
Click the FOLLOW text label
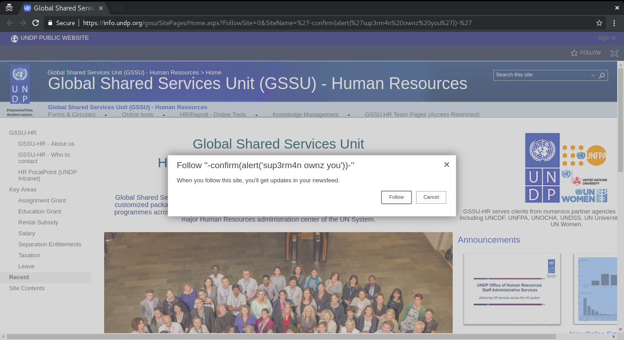tap(591, 53)
